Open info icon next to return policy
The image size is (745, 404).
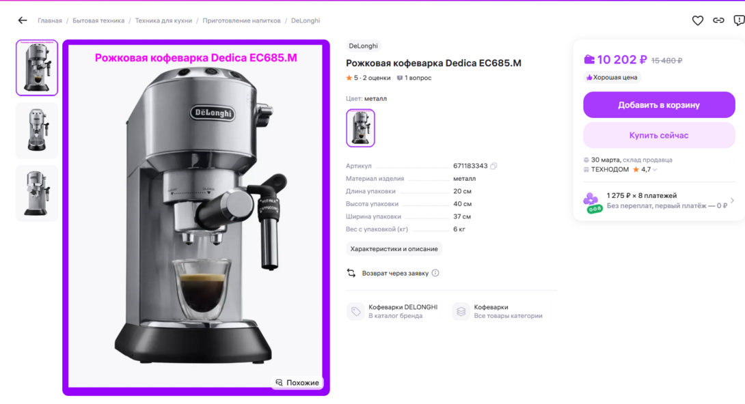coord(435,273)
